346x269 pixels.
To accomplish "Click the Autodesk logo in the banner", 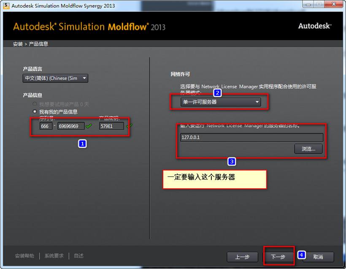I will 314,25.
